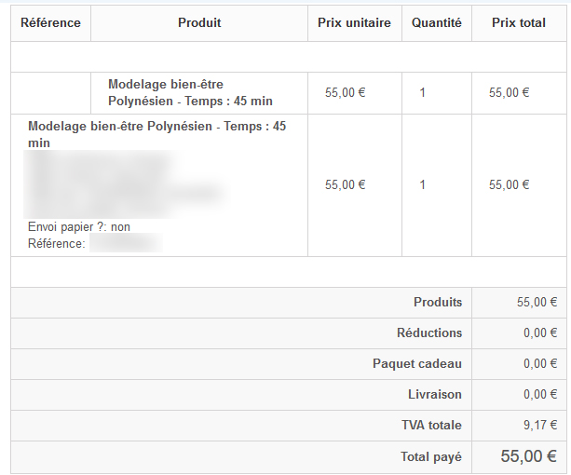Click the Total payé amount 55,00 €

click(x=528, y=456)
